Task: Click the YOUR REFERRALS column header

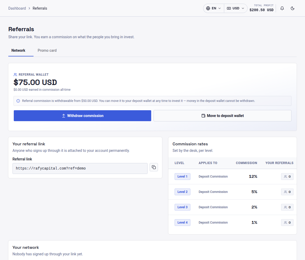Action: pos(279,163)
